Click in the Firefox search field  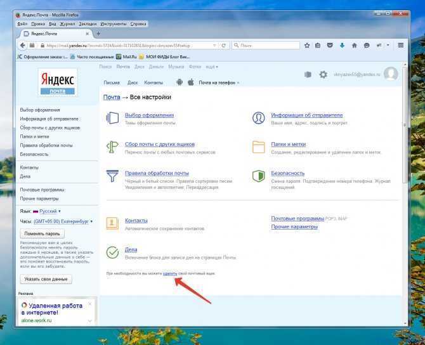(266, 46)
